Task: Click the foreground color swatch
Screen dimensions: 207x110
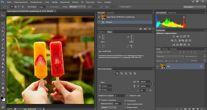Action: click(x=2, y=98)
